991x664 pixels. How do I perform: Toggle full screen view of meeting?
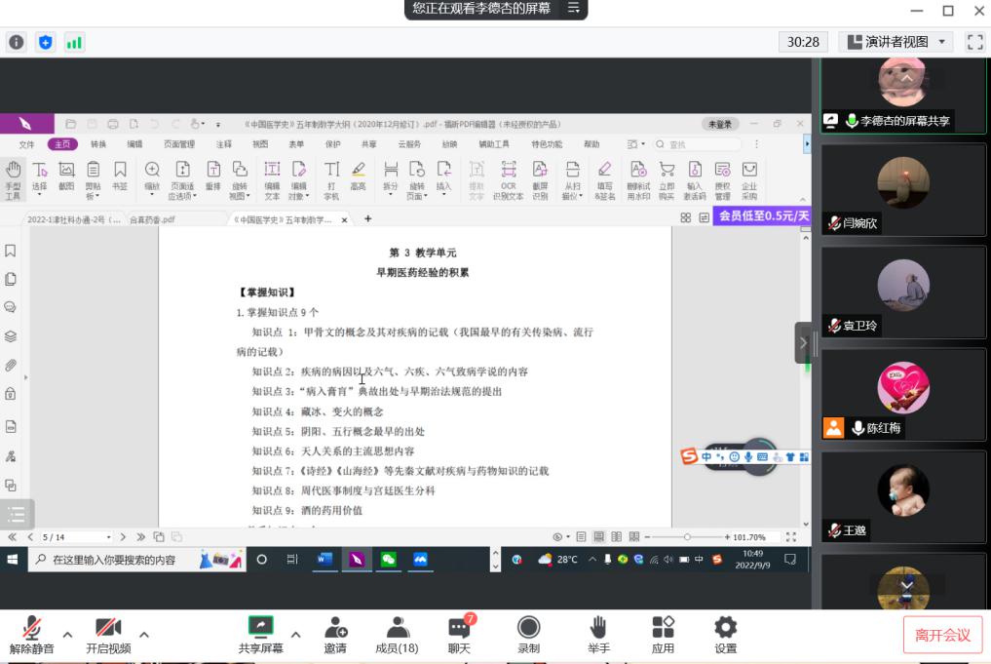(x=974, y=42)
